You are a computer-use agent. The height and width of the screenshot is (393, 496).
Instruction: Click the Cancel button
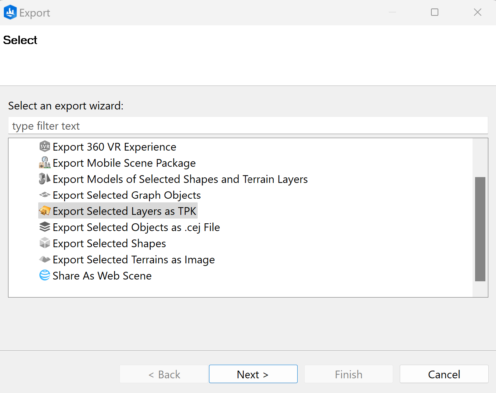click(443, 374)
